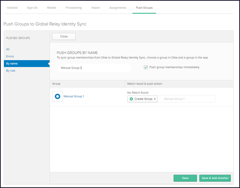Click Save & Add Another button
The image size is (240, 188).
click(x=215, y=178)
